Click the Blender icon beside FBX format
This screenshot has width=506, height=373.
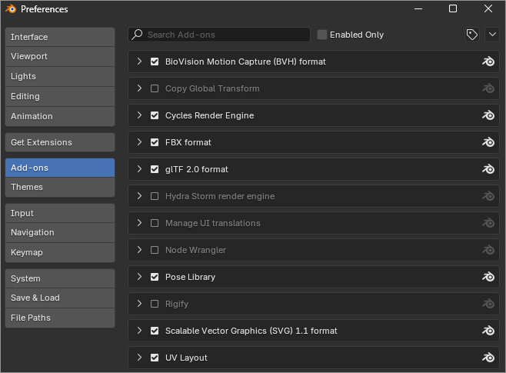pyautogui.click(x=488, y=142)
